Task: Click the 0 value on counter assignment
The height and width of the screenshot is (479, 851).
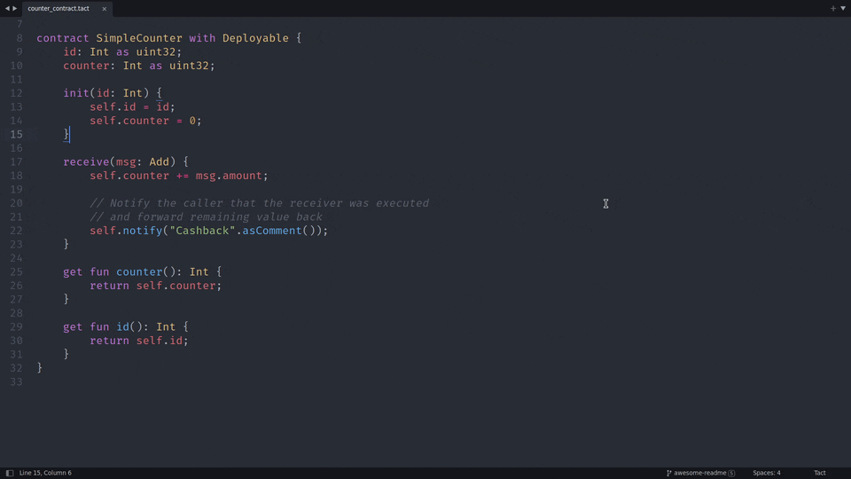Action: click(192, 121)
